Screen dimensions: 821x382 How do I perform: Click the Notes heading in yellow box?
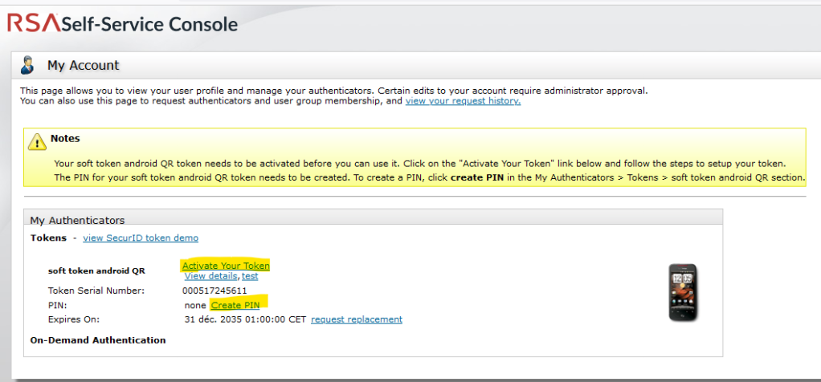click(65, 138)
